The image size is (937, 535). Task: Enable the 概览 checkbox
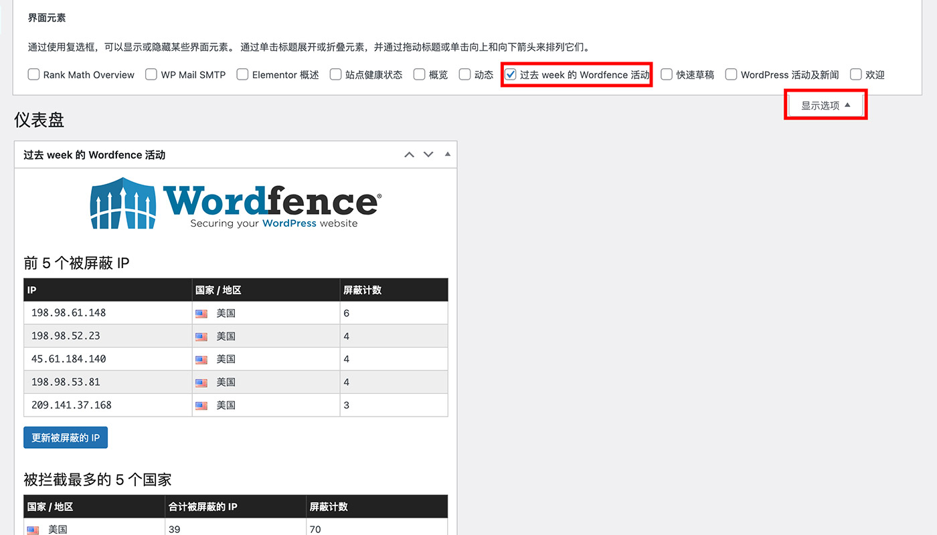point(419,74)
